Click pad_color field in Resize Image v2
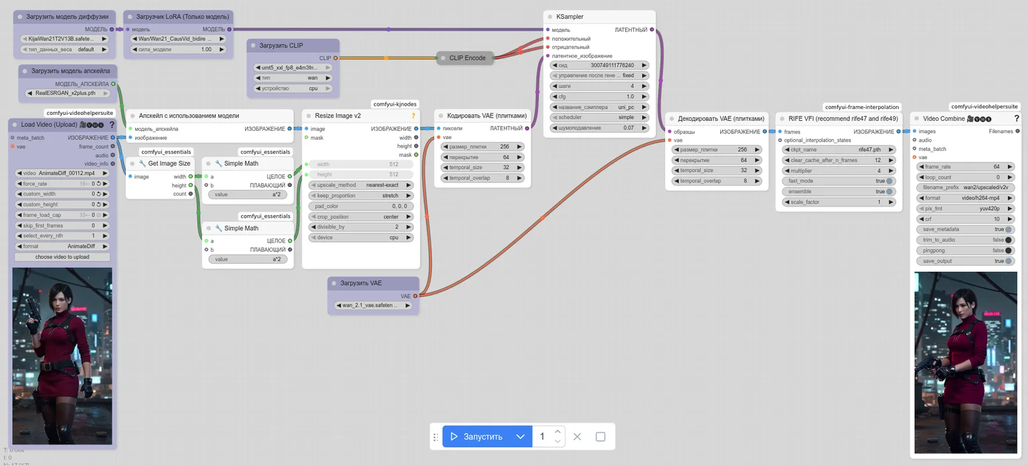Screen dimensions: 1028x465 click(361, 206)
